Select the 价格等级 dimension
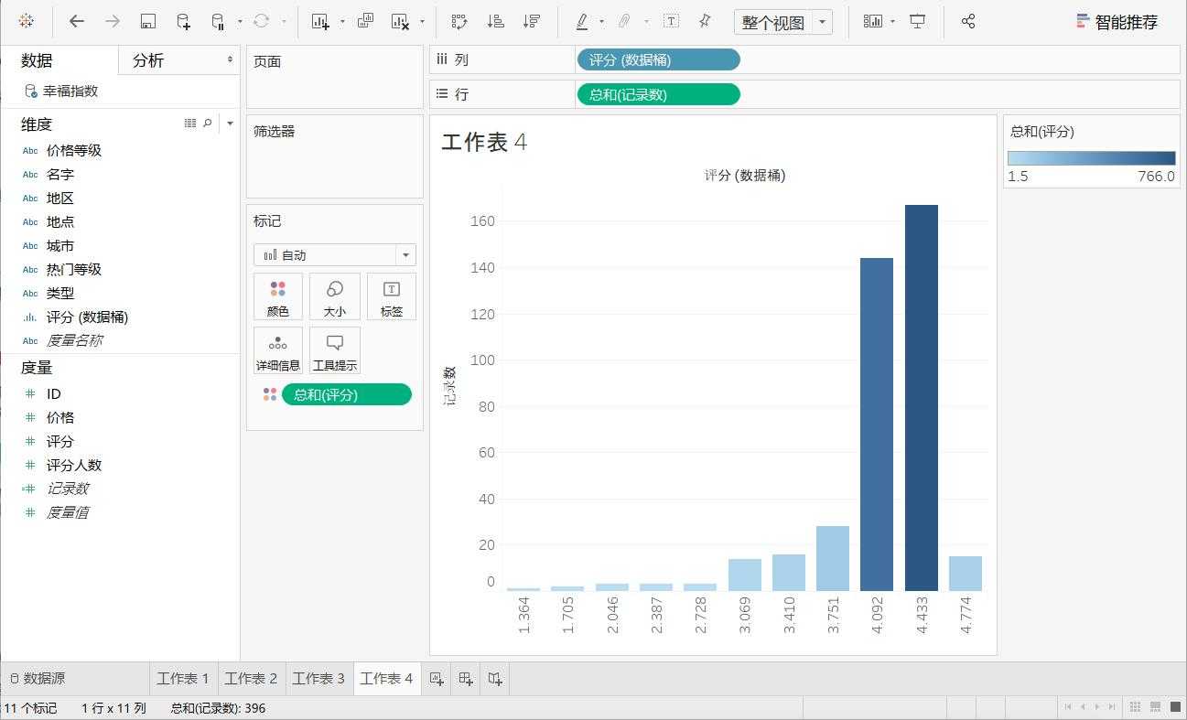Screen dimensions: 1187x720 pos(74,150)
